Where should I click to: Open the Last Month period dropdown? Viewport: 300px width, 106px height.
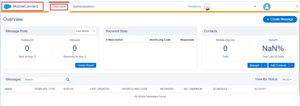pos(85,31)
